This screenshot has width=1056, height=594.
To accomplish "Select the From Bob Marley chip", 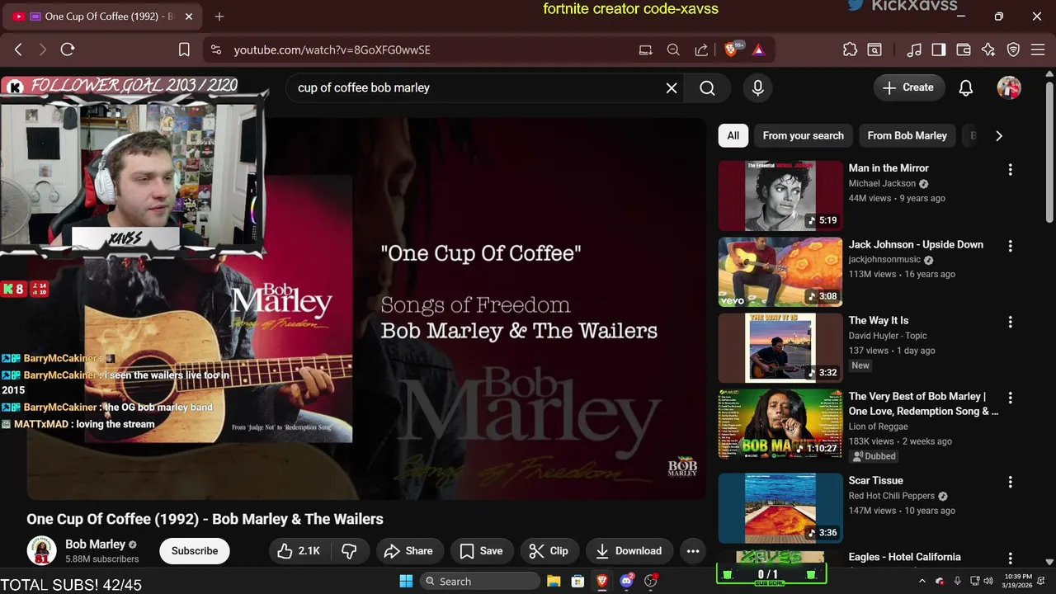I will [907, 135].
